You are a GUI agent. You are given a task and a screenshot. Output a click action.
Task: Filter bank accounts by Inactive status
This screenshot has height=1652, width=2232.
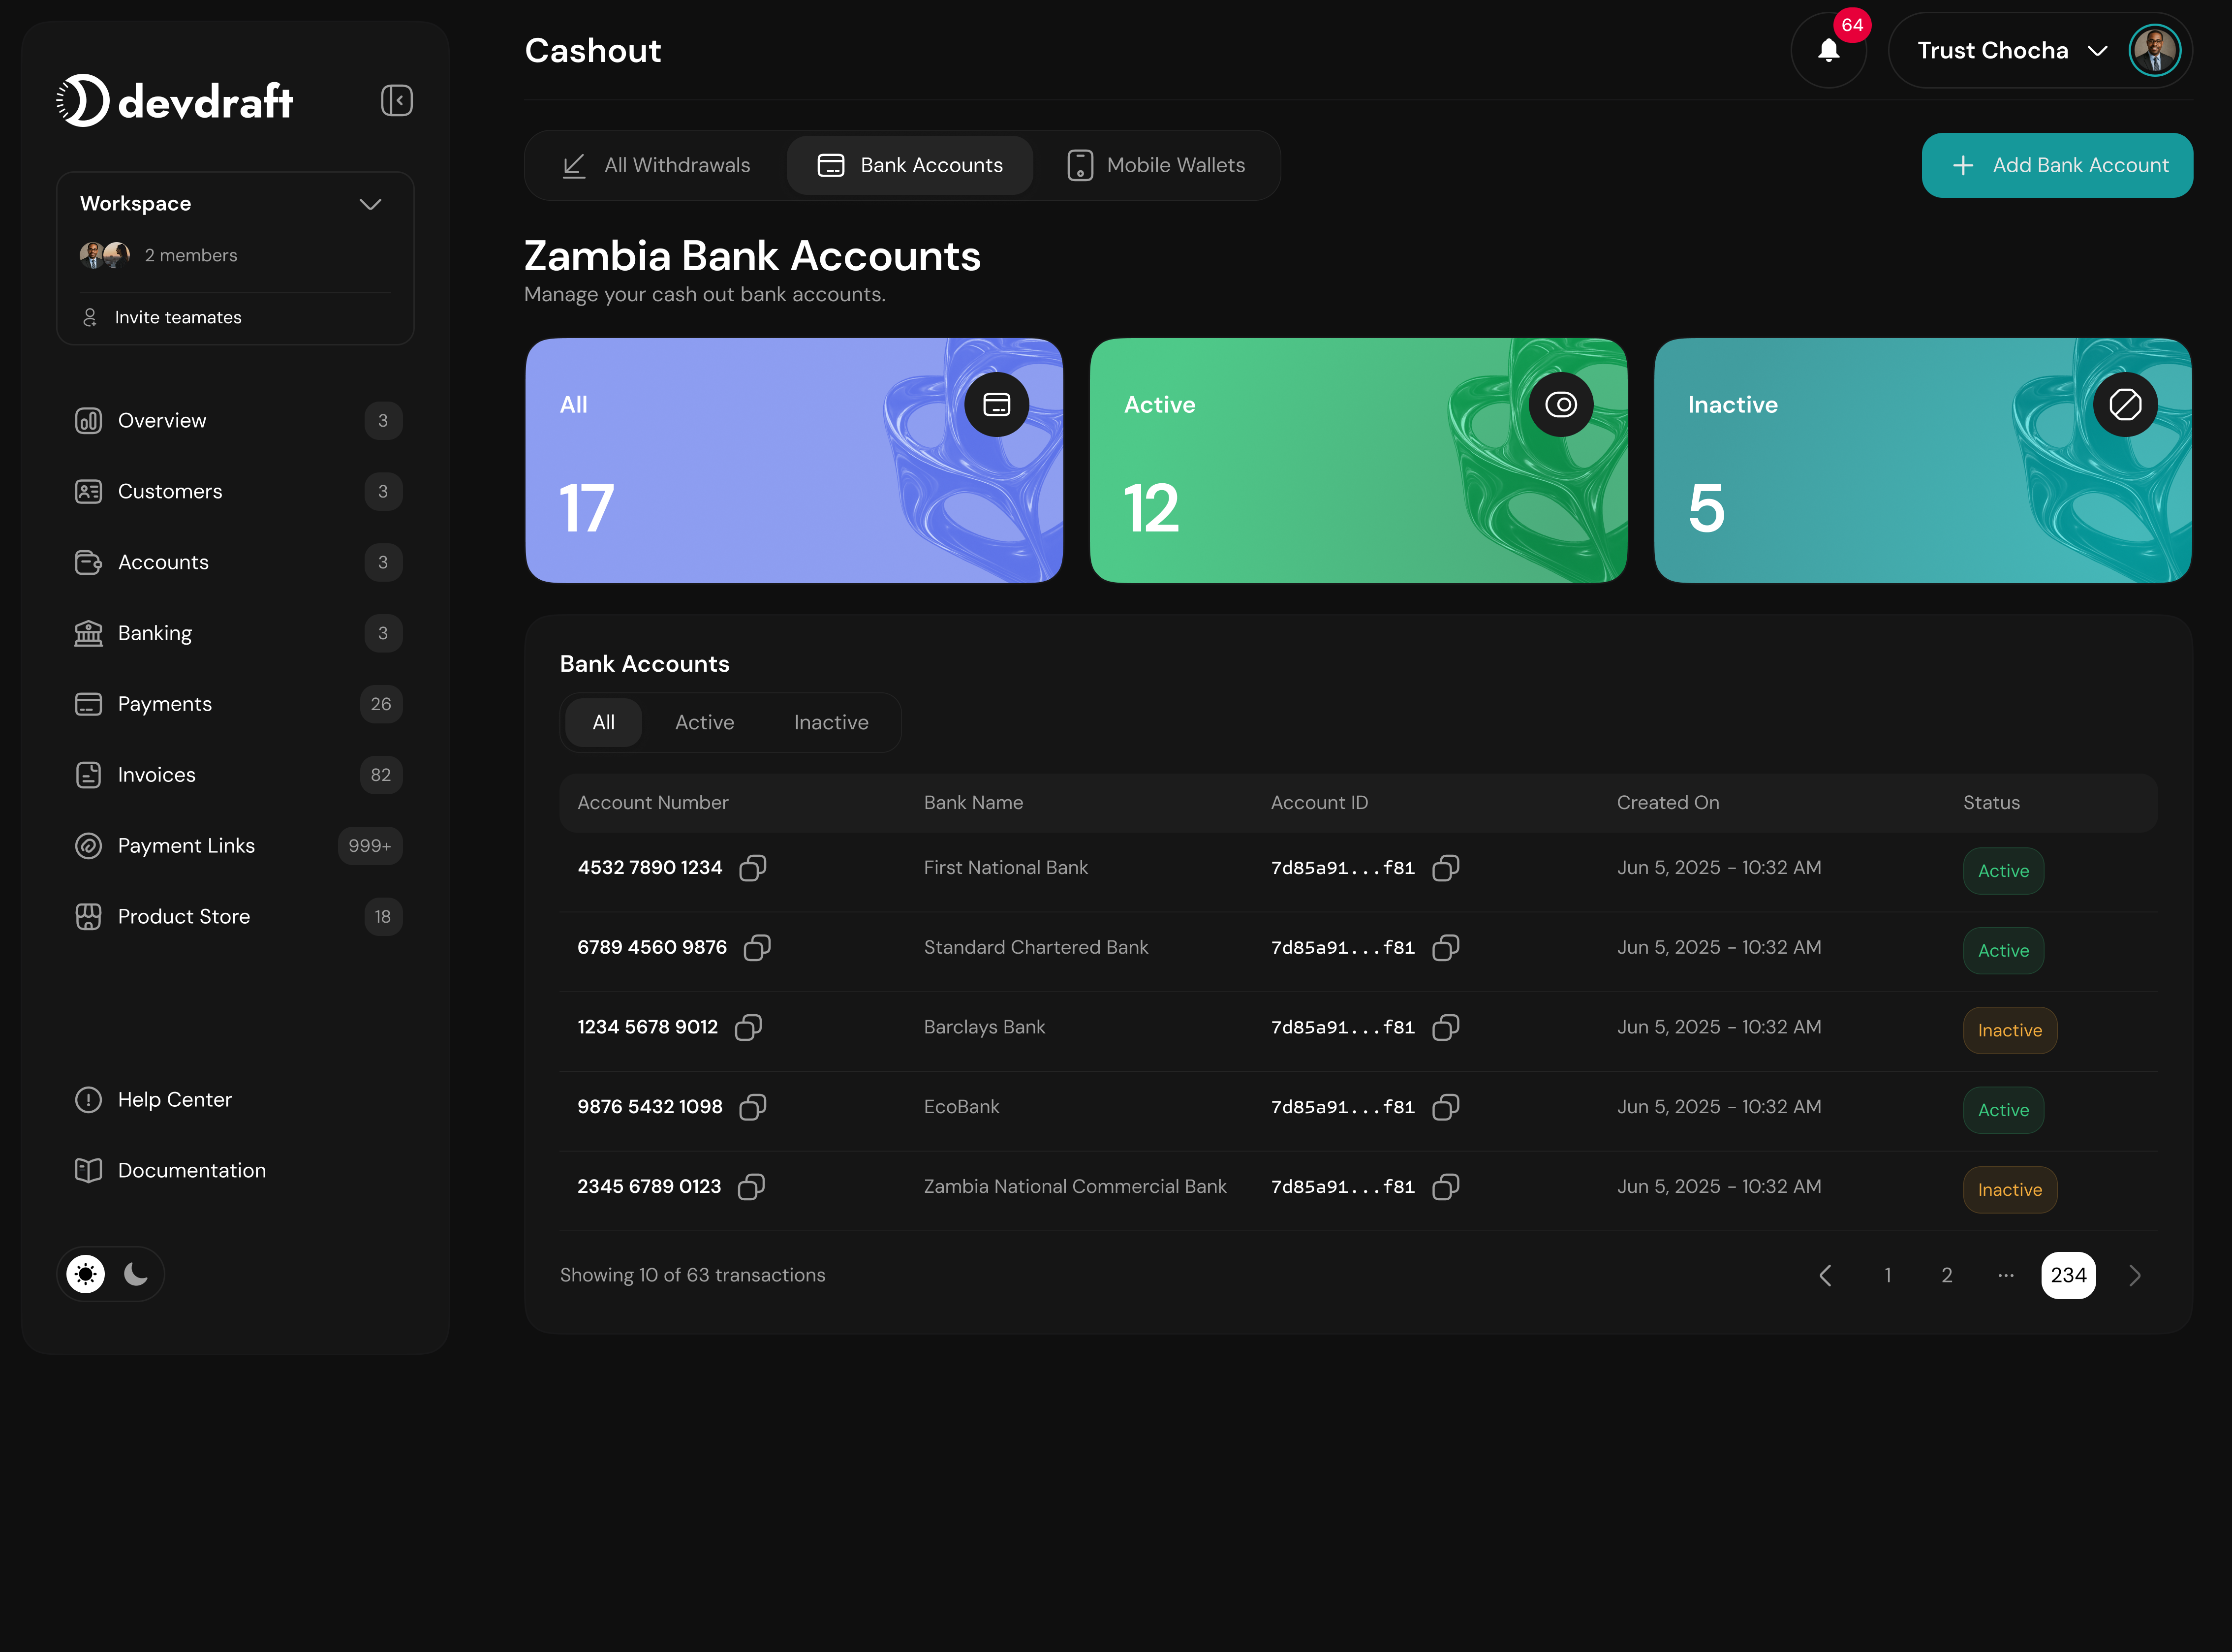pyautogui.click(x=830, y=722)
